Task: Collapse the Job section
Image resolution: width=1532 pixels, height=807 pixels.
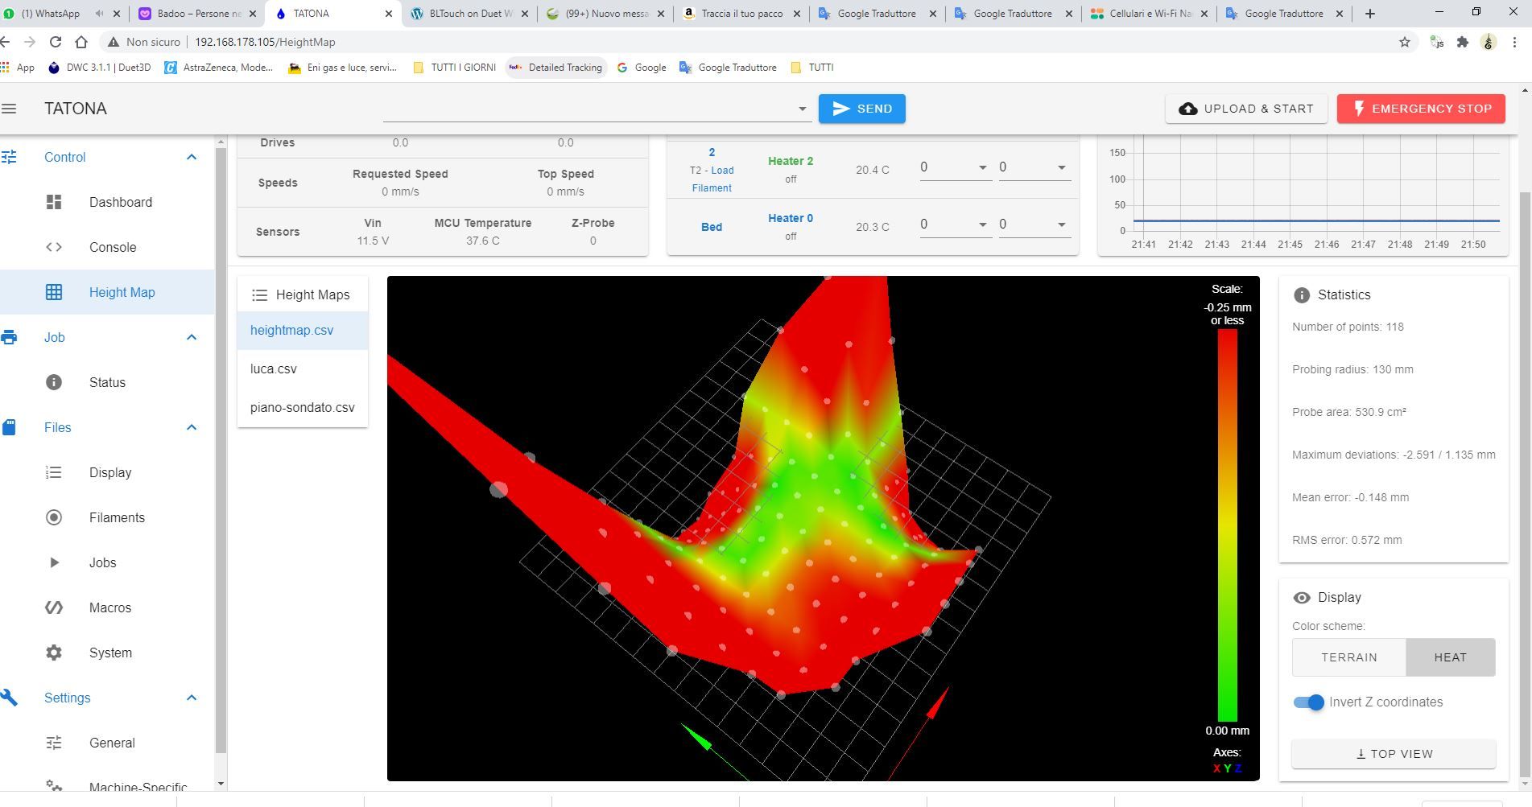Action: click(192, 337)
